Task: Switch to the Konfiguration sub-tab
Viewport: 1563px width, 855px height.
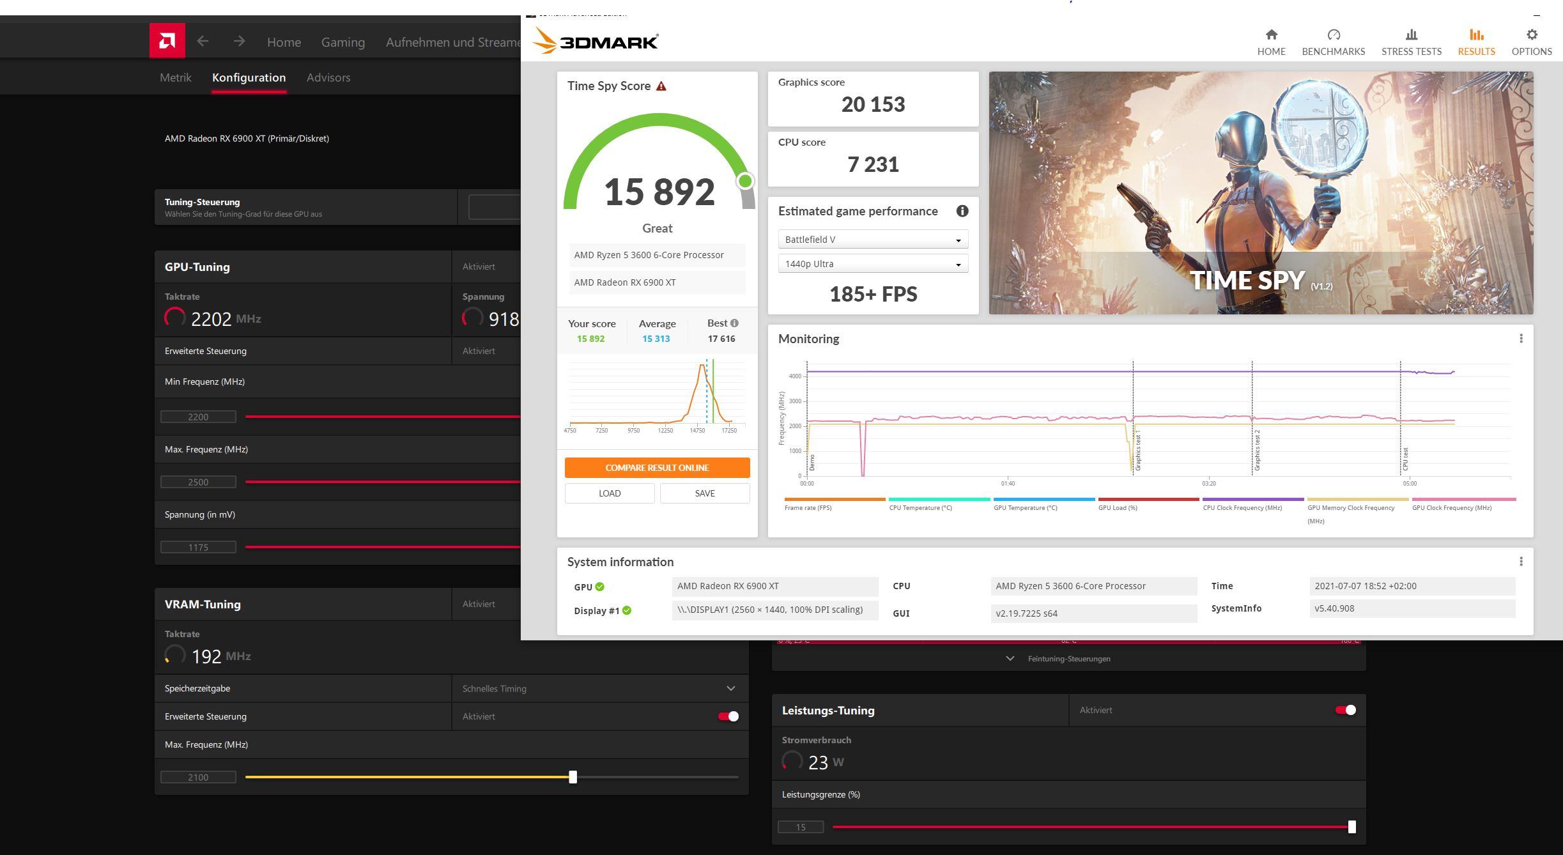Action: pyautogui.click(x=249, y=77)
